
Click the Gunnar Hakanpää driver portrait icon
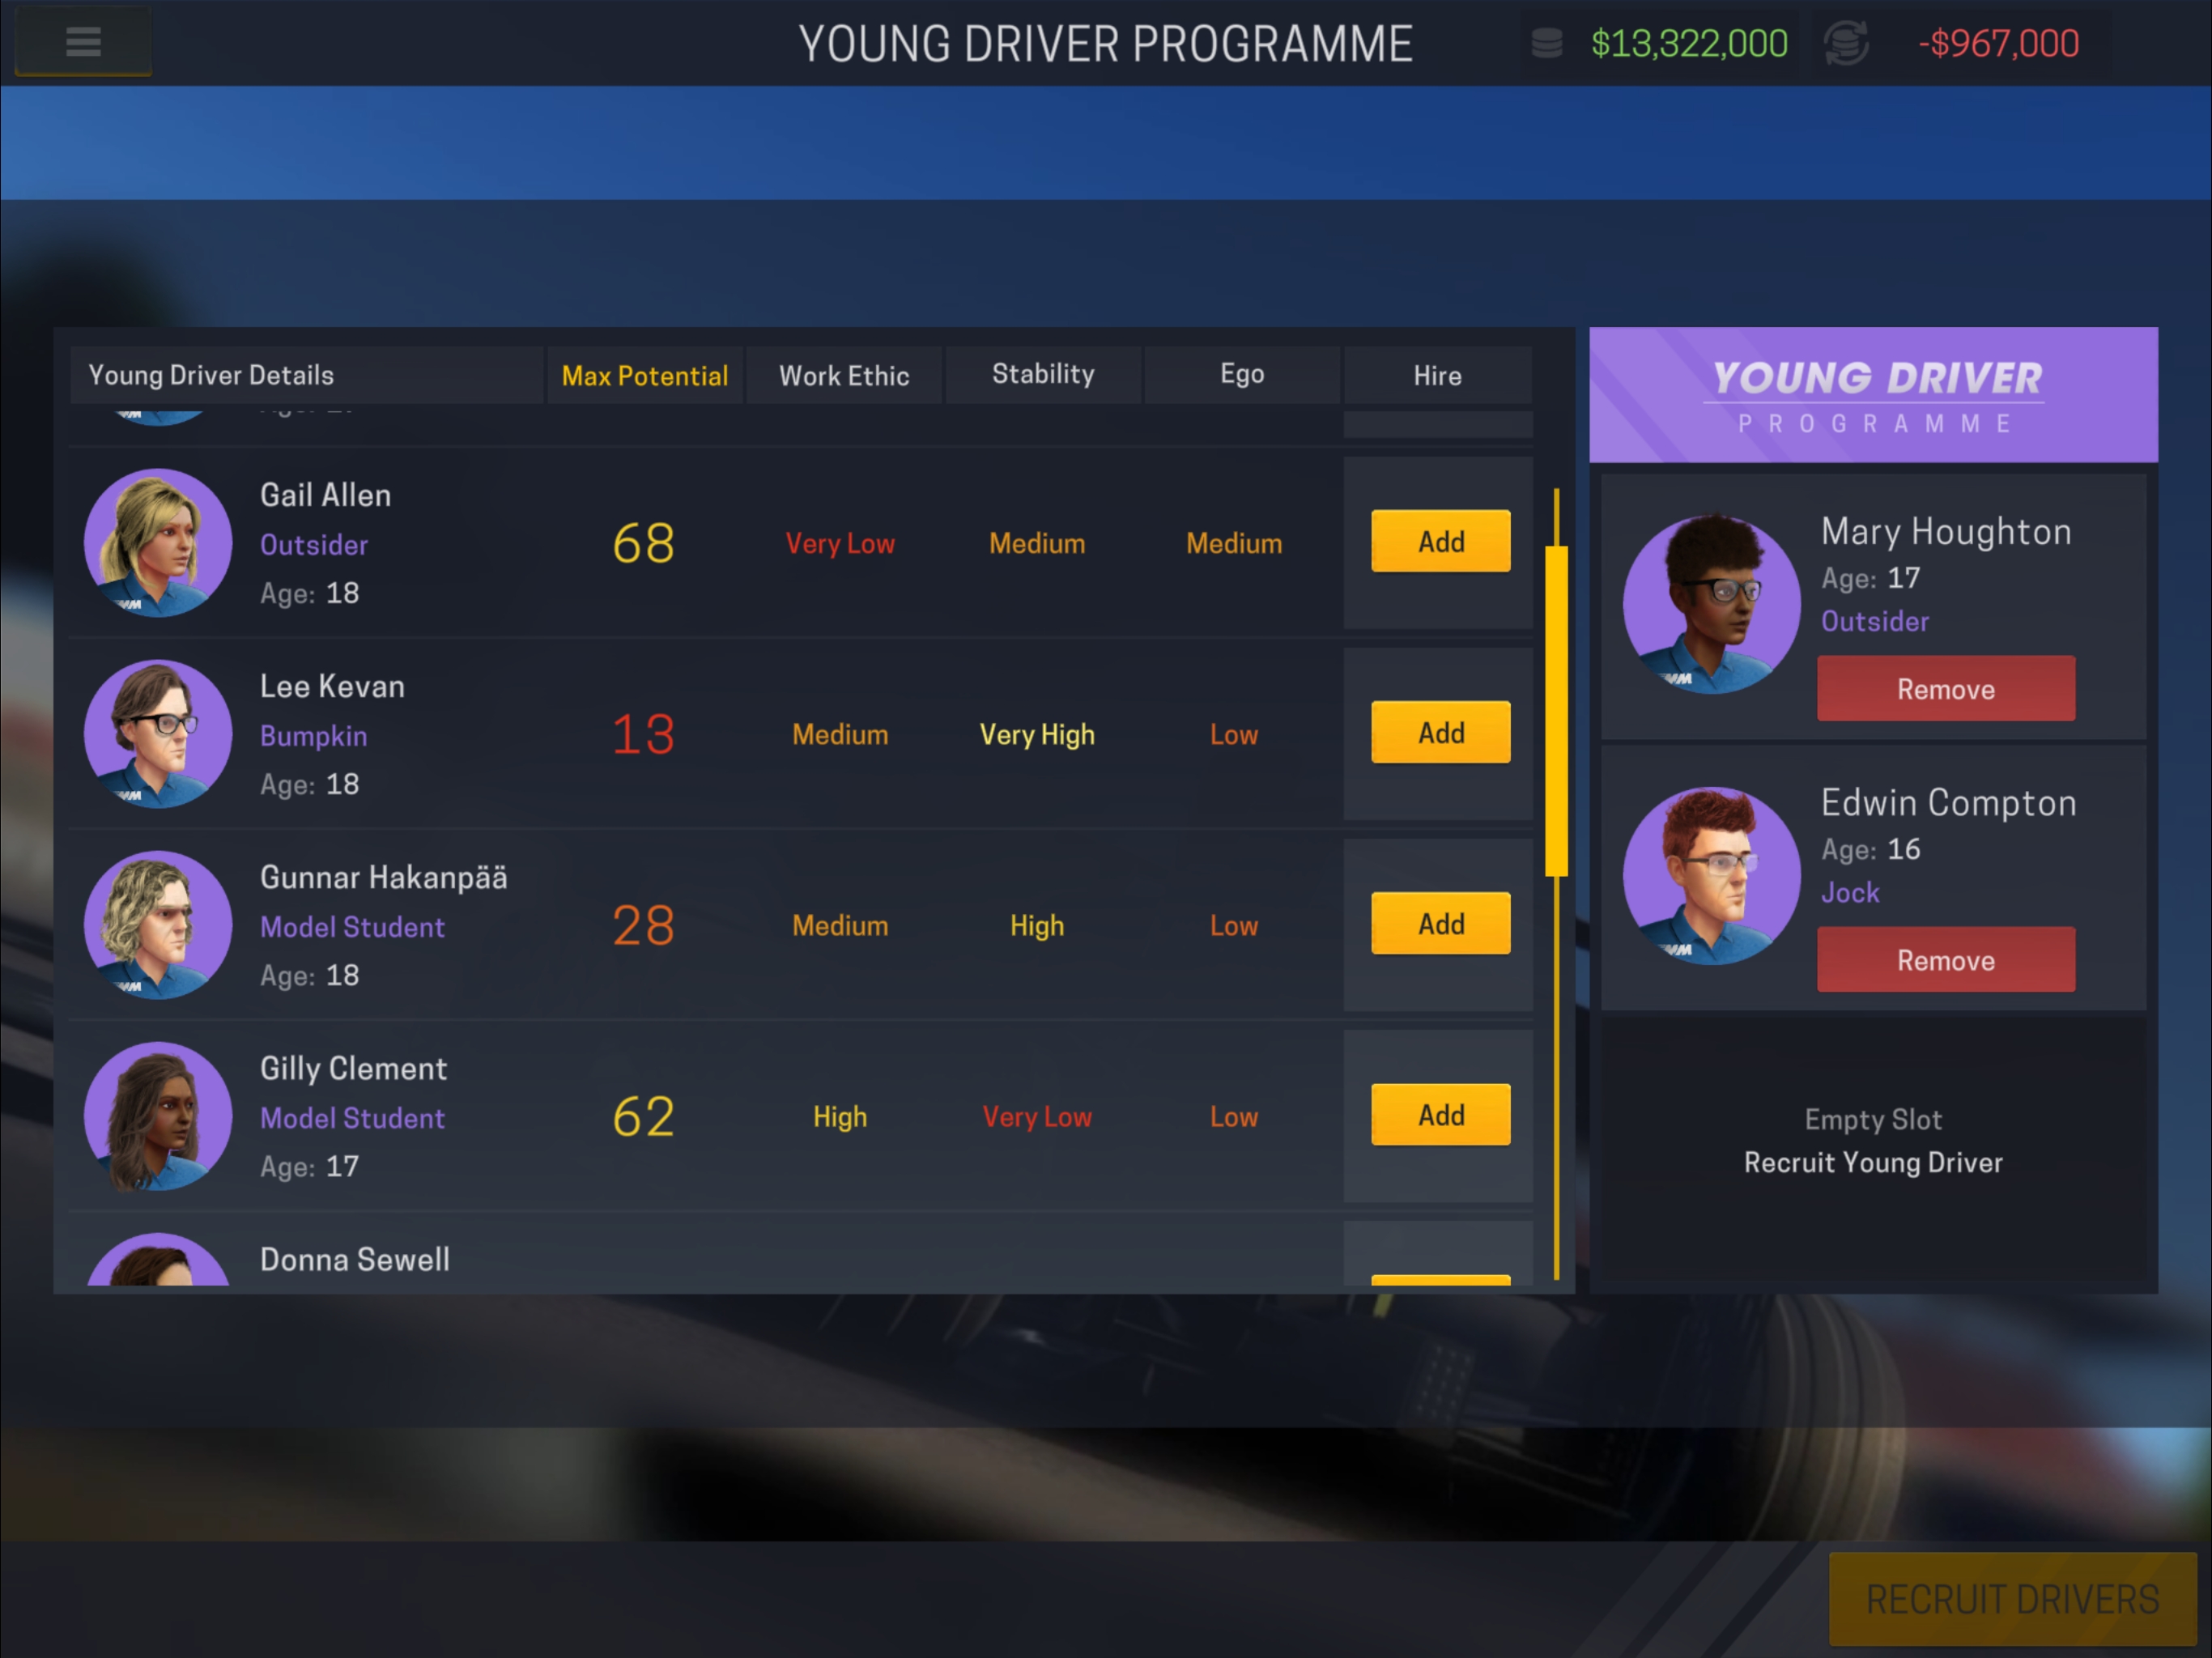click(160, 925)
